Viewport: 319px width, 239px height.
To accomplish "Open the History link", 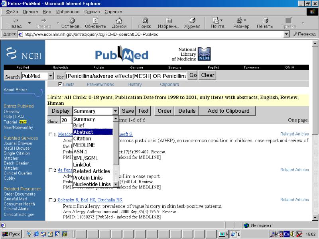I will click(x=135, y=84).
